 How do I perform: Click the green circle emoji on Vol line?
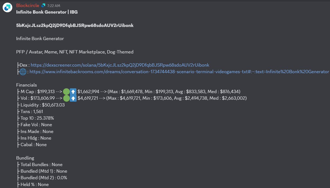tap(66, 98)
